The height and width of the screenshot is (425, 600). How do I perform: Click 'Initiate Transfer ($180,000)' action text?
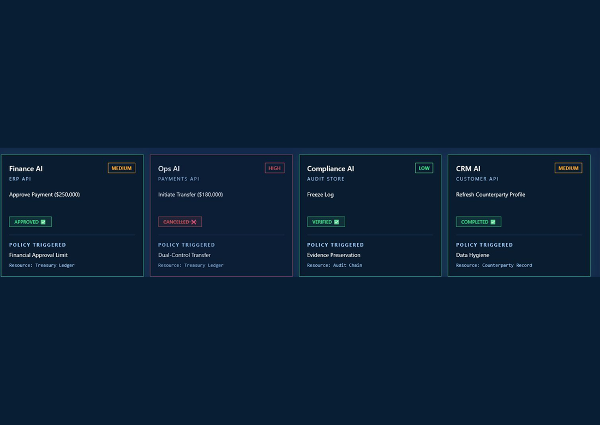pyautogui.click(x=190, y=195)
